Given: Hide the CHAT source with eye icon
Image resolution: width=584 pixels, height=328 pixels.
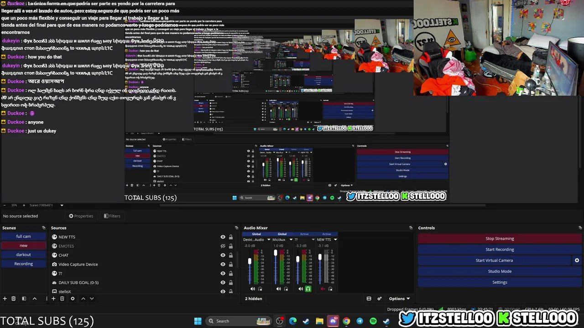Looking at the screenshot, I should tap(223, 255).
